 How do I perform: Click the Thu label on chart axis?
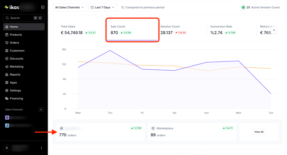point(110,113)
